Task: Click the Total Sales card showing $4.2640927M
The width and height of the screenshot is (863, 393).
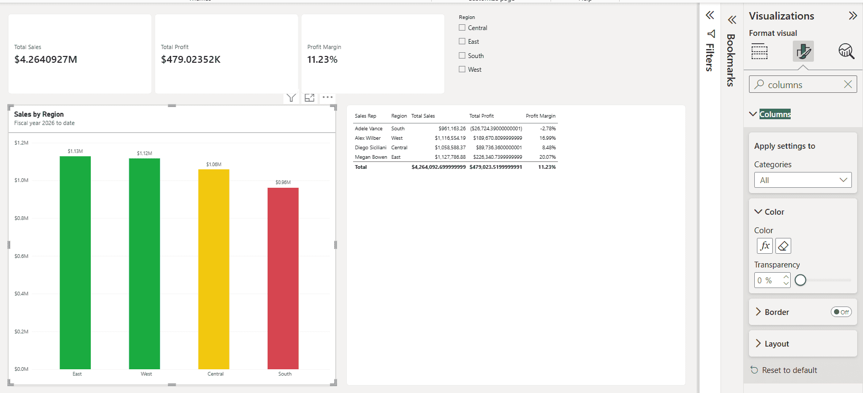Action: tap(80, 54)
